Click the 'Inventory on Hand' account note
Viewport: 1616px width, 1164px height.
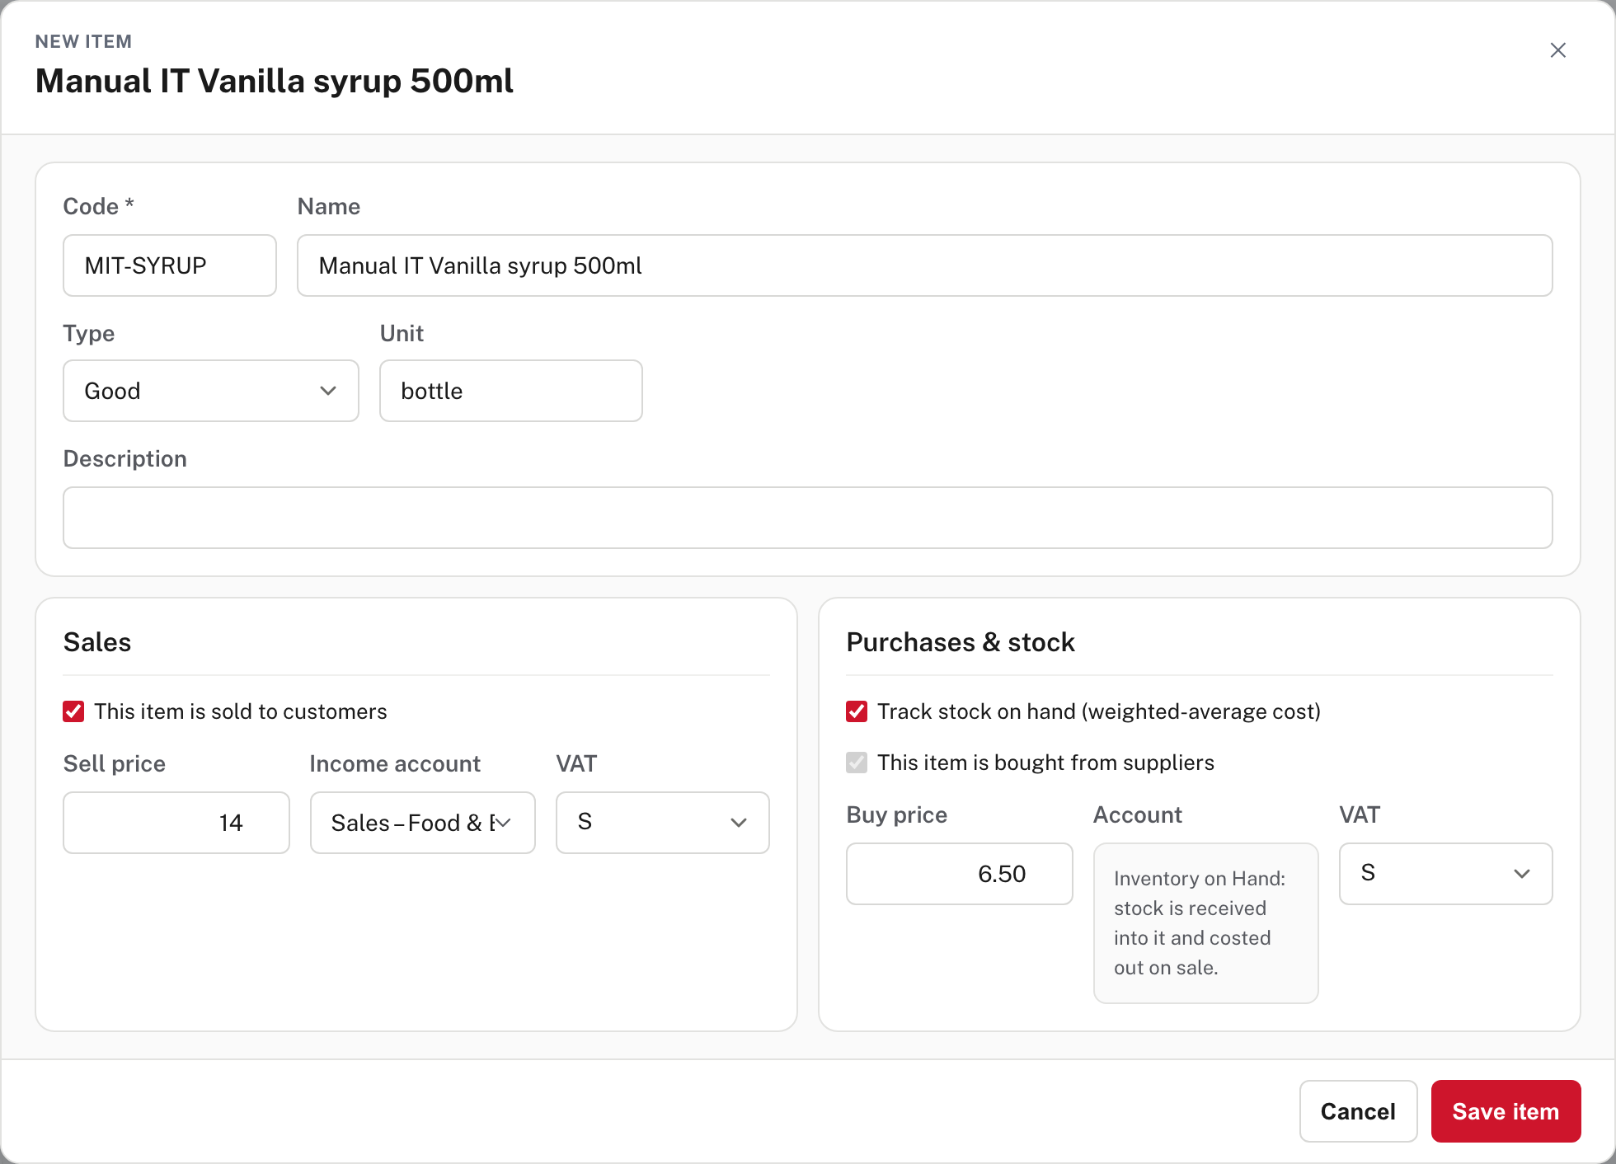[x=1206, y=923]
